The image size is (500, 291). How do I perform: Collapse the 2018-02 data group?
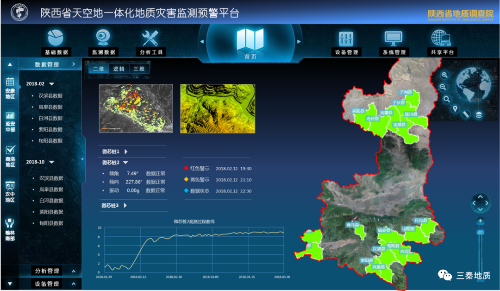[52, 84]
